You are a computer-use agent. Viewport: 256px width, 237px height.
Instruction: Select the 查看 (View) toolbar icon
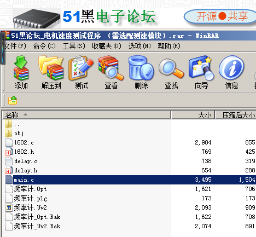[x=111, y=72]
